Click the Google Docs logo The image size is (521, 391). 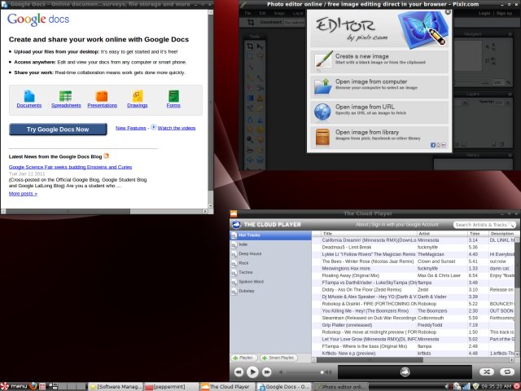click(x=38, y=20)
